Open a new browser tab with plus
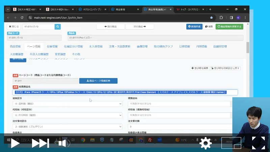This screenshot has width=270, height=152. pos(210,9)
